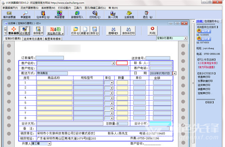The width and height of the screenshot is (225, 147).
Task: Expand the 客户名称 combo box arrow
Action: [x=113, y=63]
